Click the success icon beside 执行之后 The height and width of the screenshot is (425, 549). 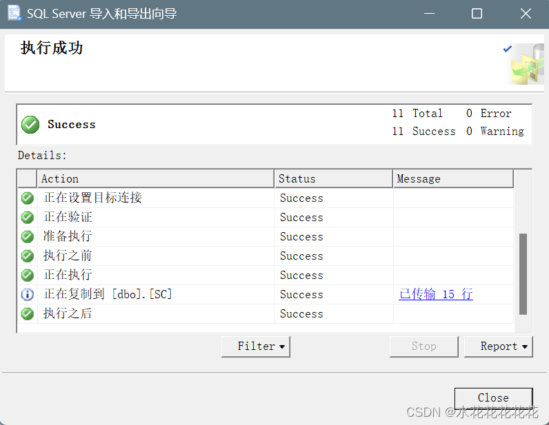(28, 313)
